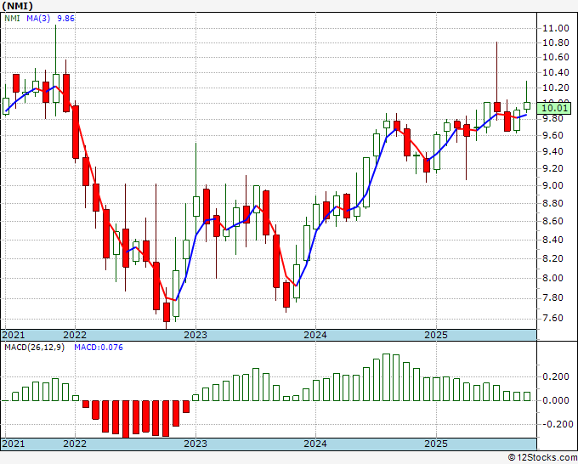This screenshot has height=464, width=578.
Task: Click the longest red MACD bar in 2022
Action: 126,419
